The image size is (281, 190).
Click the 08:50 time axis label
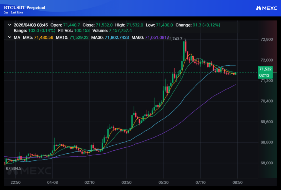tap(238, 182)
